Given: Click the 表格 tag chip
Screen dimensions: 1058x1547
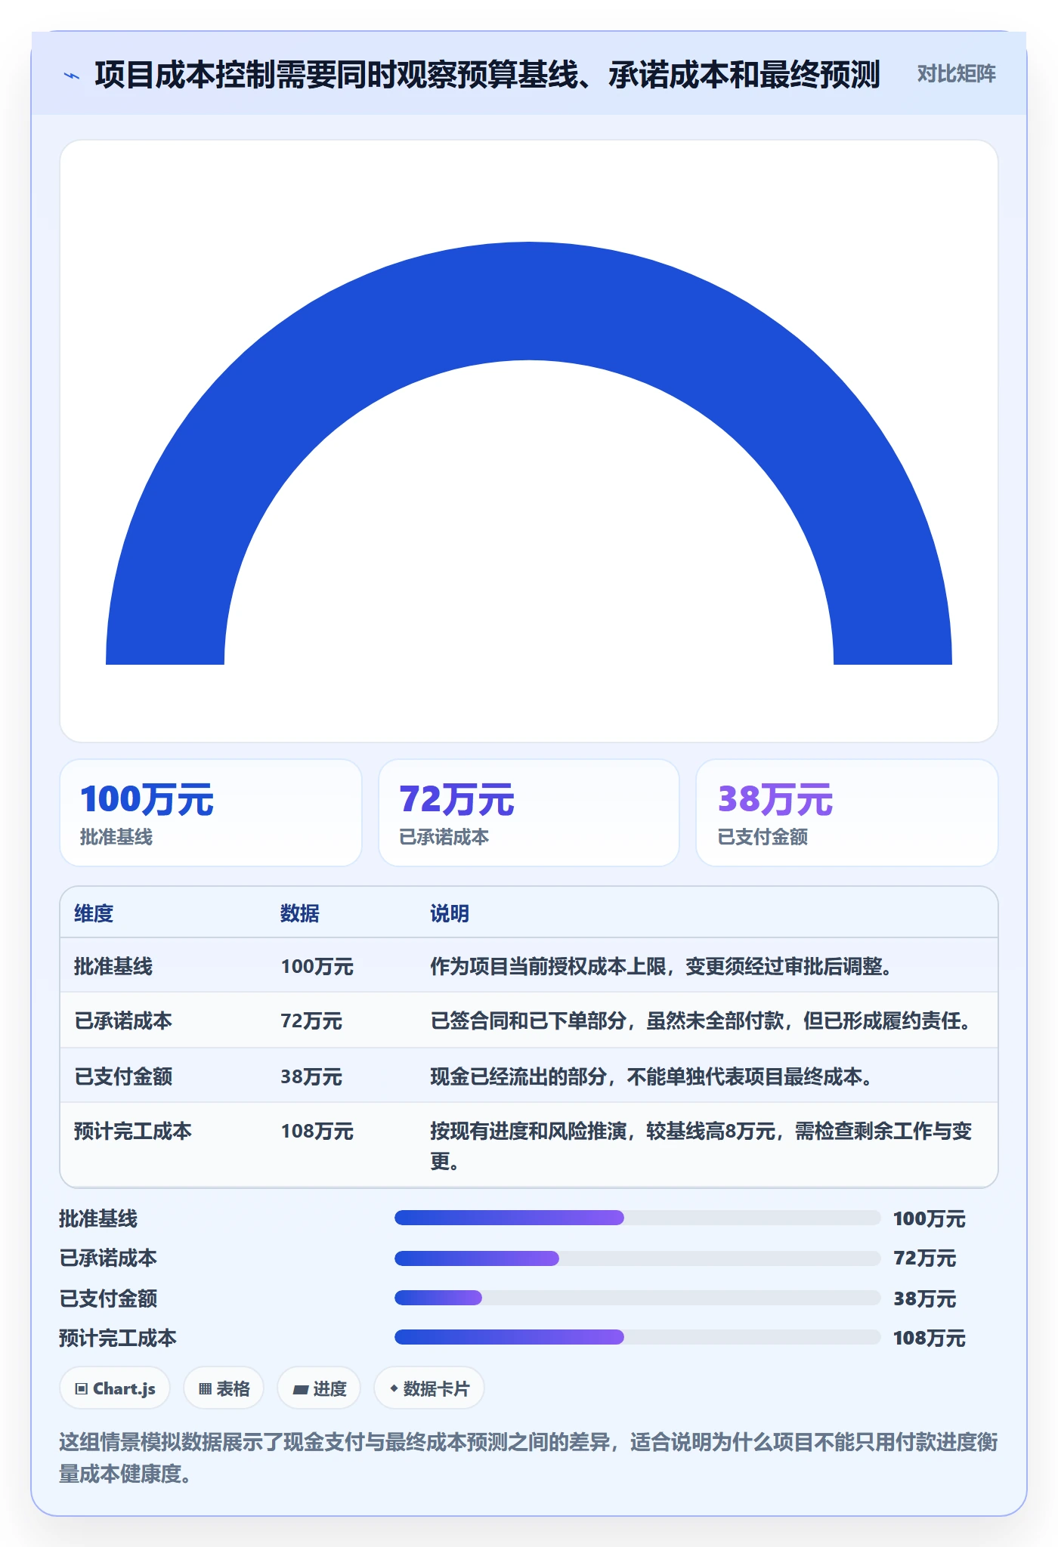Looking at the screenshot, I should click(224, 1388).
